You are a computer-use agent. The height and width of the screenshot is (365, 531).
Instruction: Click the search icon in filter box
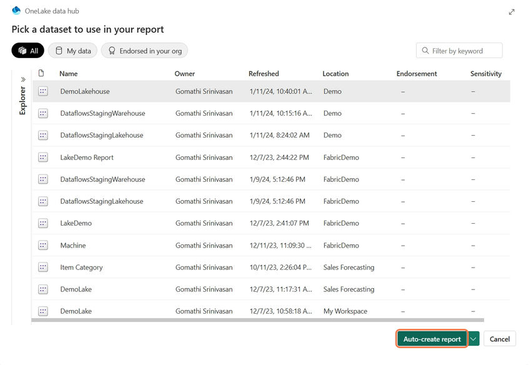pos(426,51)
